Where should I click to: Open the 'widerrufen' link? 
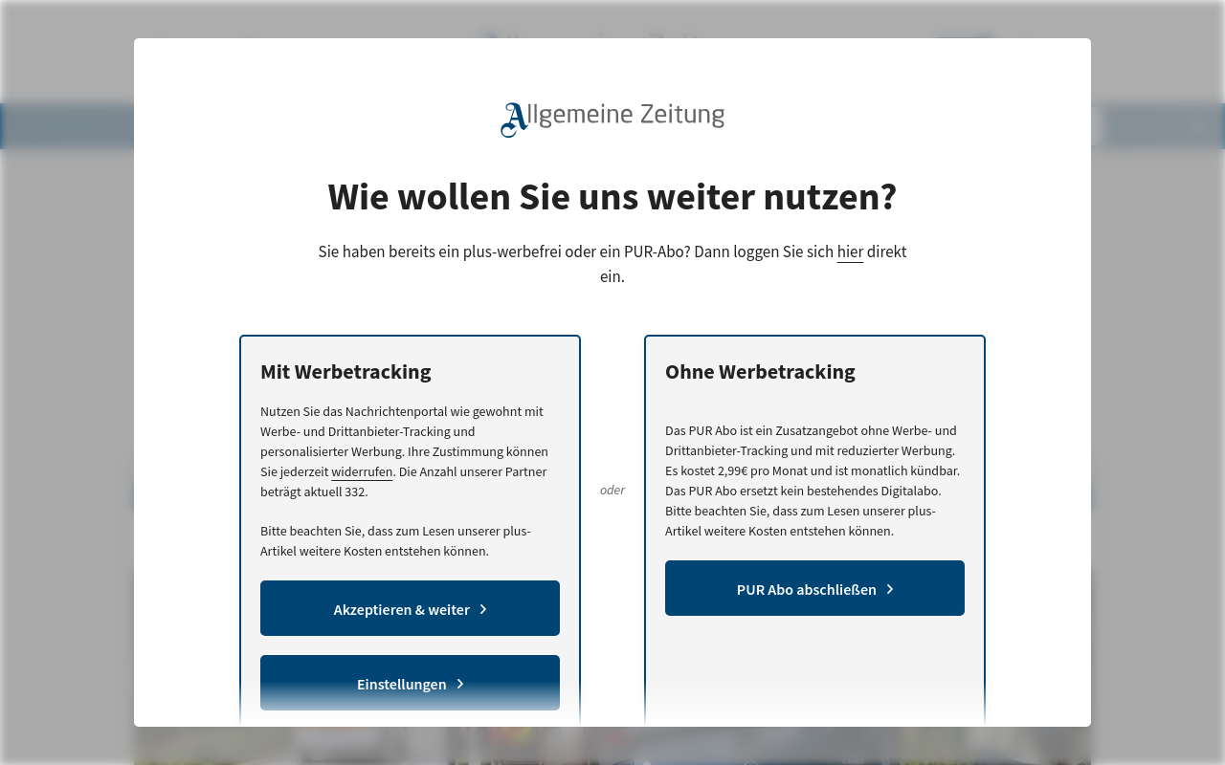pyautogui.click(x=362, y=471)
